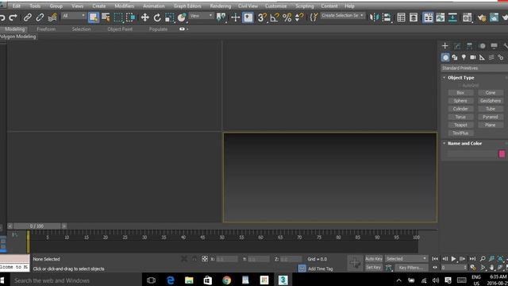Viewport: 508px width, 286px height.
Task: Open the Rendering menu
Action: pos(221,6)
